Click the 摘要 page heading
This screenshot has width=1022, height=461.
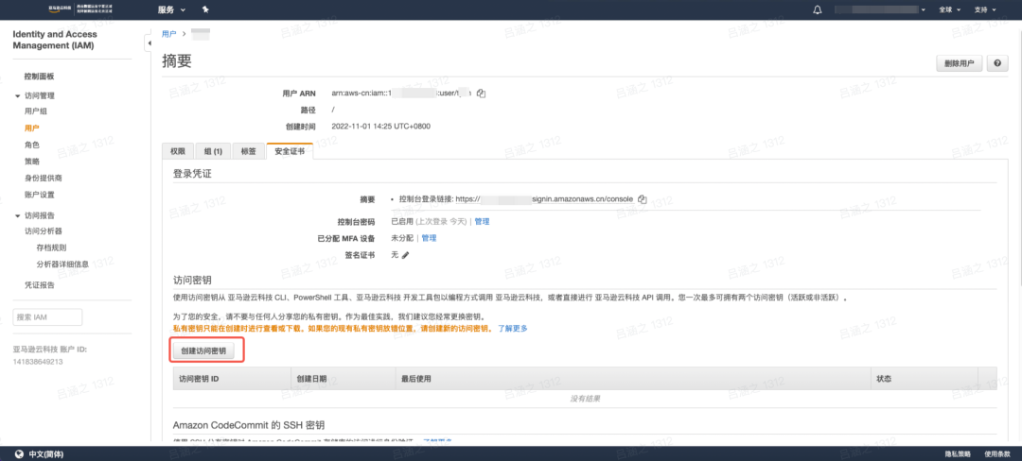[x=177, y=61]
